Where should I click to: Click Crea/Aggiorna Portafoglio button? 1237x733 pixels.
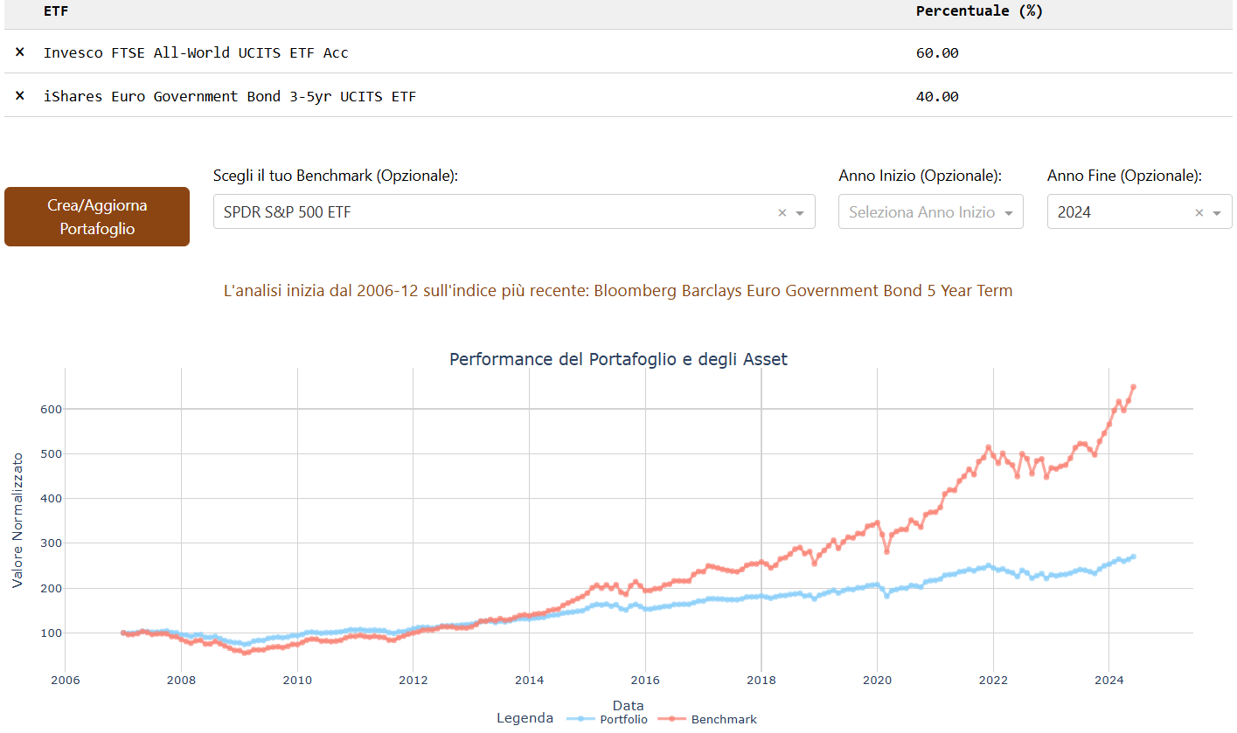pos(97,217)
